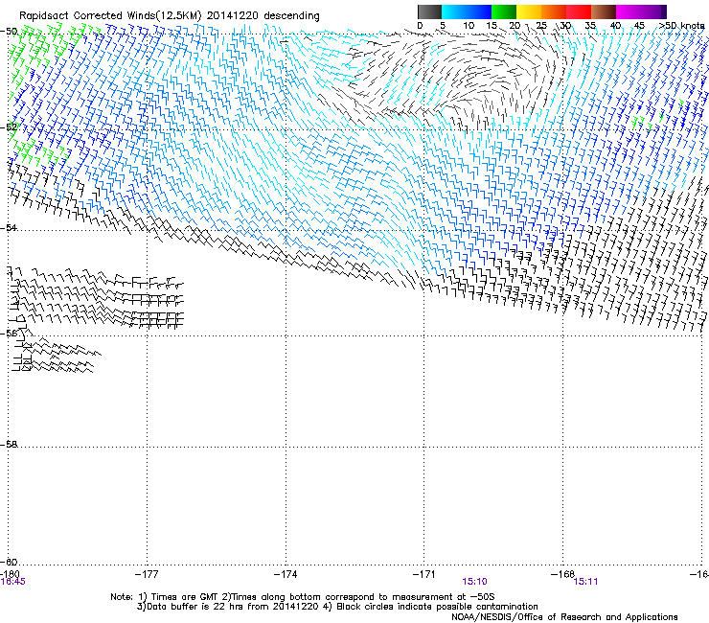
Task: Click the -168 longitude axis label
Action: [562, 574]
